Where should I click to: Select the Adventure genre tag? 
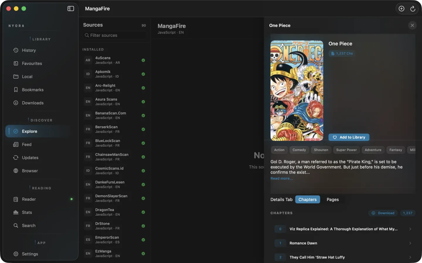pos(373,150)
